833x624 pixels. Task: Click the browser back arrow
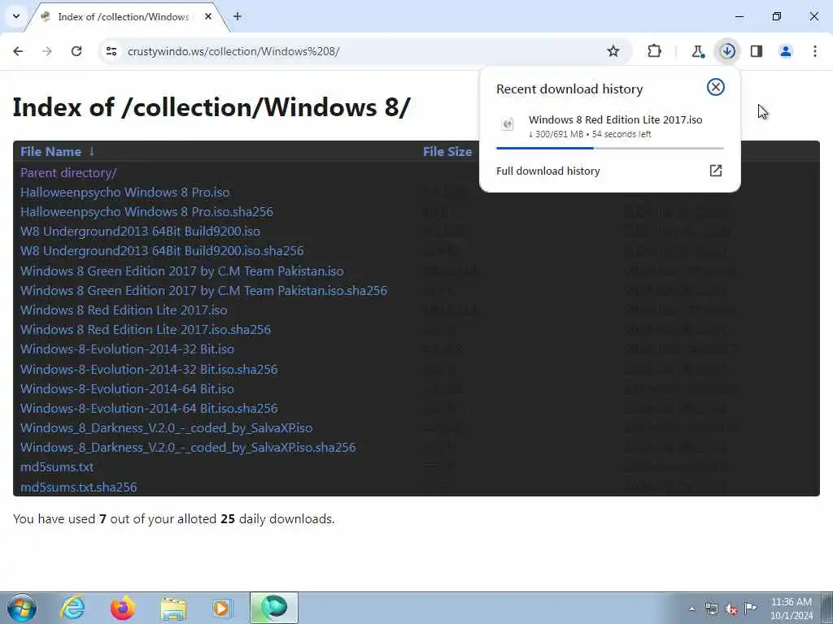18,51
